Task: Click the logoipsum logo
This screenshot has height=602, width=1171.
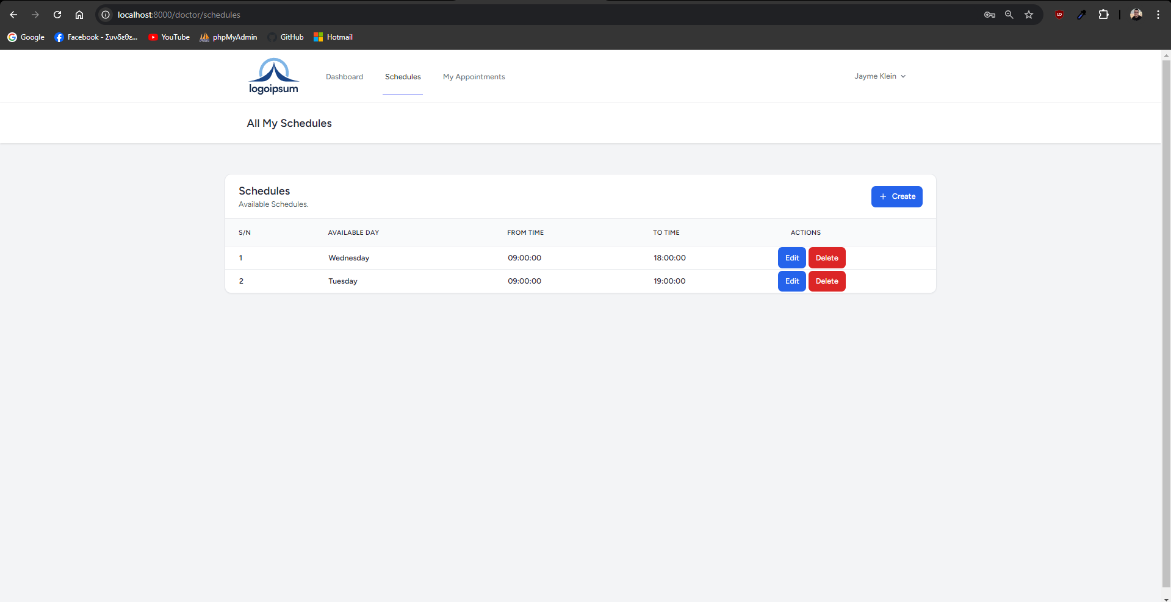Action: pyautogui.click(x=273, y=76)
